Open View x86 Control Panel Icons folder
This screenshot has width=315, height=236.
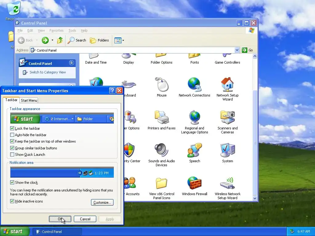coord(161,183)
